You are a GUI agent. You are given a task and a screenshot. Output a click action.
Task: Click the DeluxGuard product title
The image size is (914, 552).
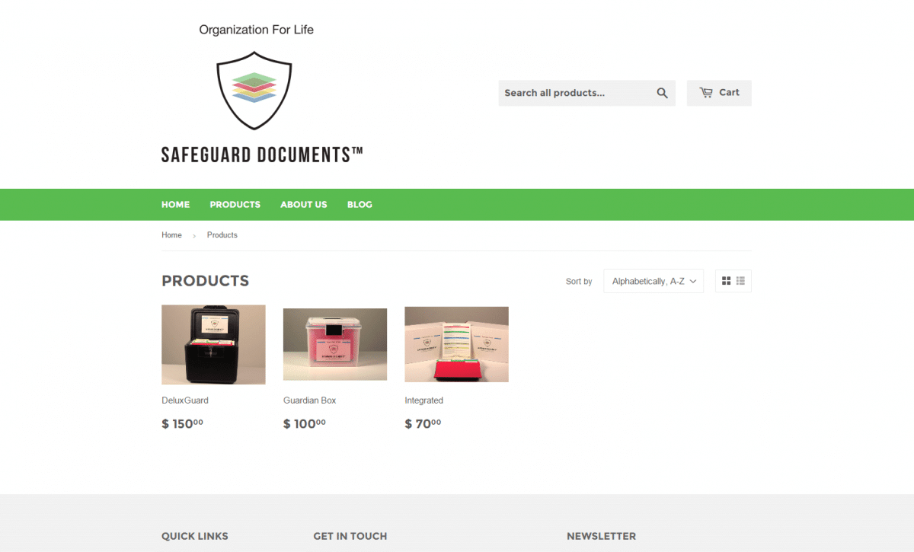click(x=185, y=400)
